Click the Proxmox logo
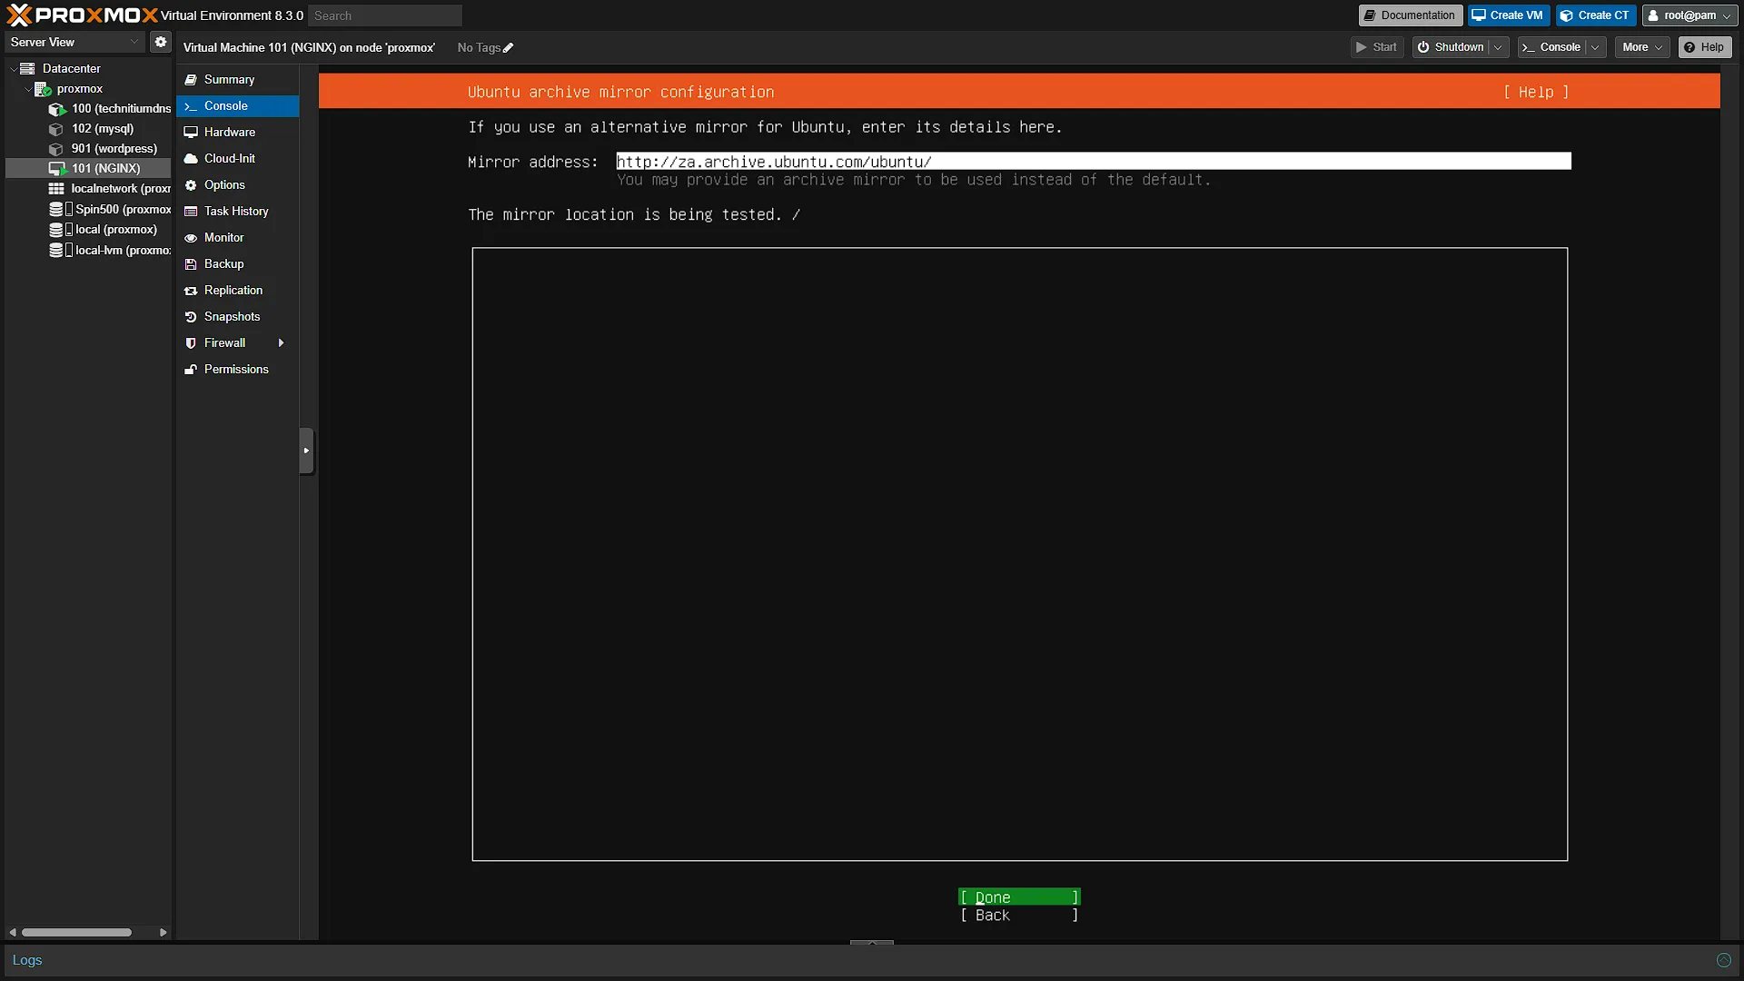1744x981 pixels. click(x=82, y=15)
